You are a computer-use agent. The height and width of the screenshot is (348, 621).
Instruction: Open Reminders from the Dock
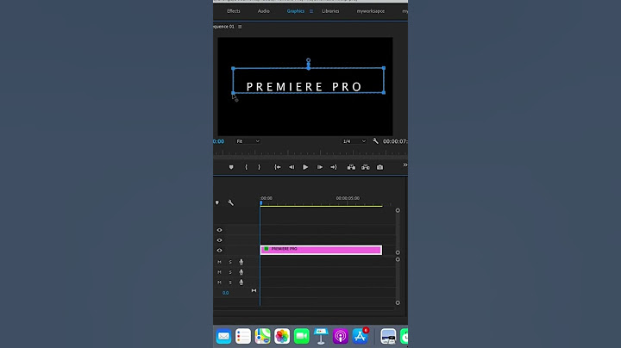coord(242,336)
